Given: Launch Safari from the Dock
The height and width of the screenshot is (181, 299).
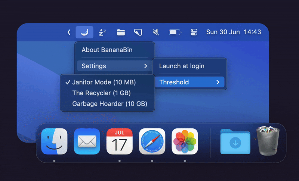Looking at the screenshot, I should point(152,141).
